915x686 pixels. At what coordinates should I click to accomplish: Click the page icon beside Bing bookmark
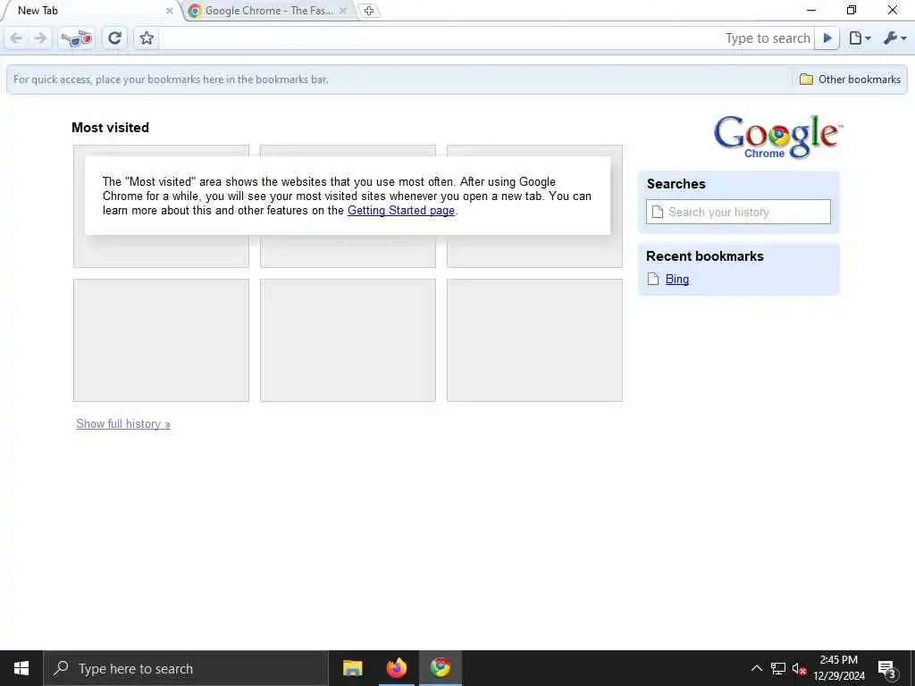[653, 280]
